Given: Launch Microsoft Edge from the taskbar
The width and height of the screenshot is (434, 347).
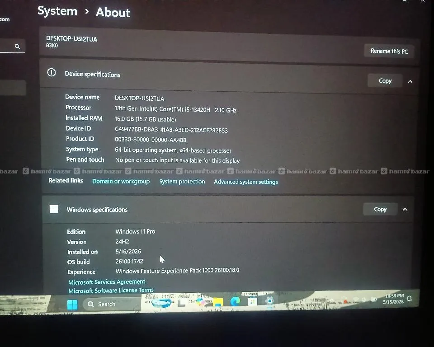Looking at the screenshot, I should pos(235,301).
